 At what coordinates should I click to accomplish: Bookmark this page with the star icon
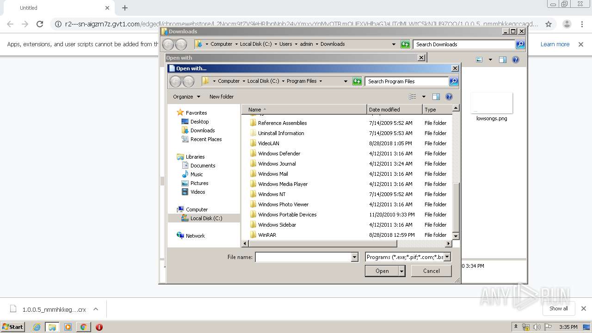(x=549, y=24)
